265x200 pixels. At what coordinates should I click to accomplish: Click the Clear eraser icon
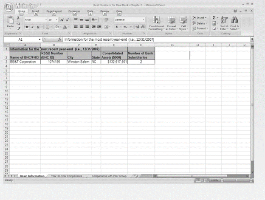pos(214,29)
